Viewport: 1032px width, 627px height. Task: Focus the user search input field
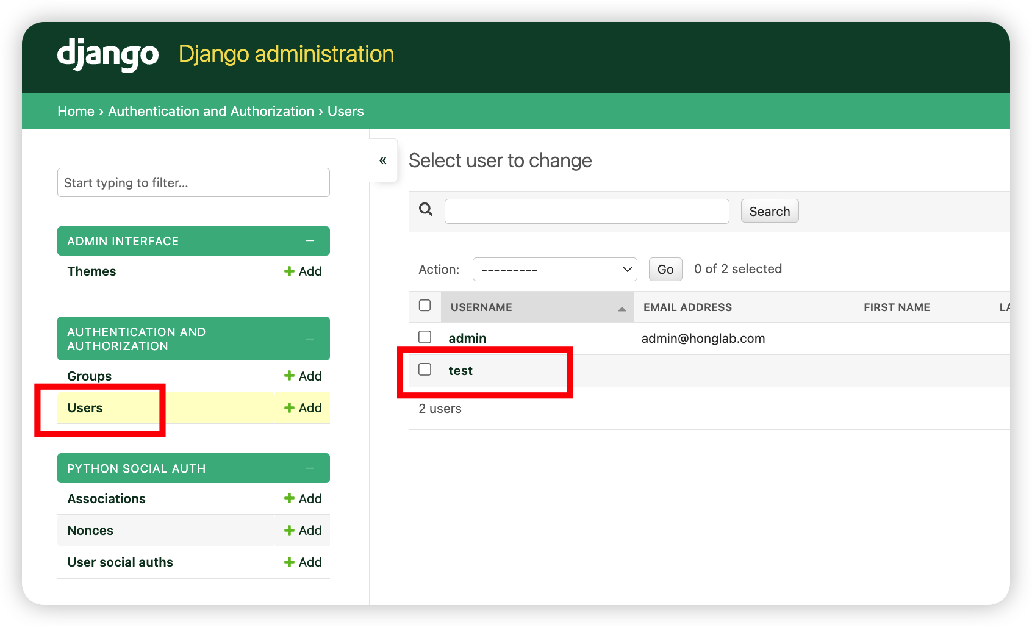[x=587, y=211]
